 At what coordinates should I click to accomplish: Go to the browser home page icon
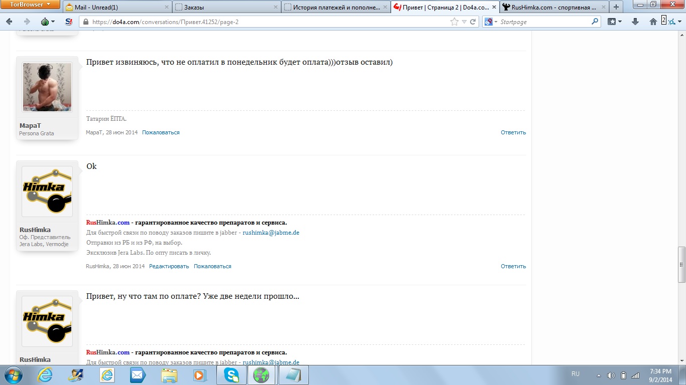(653, 22)
